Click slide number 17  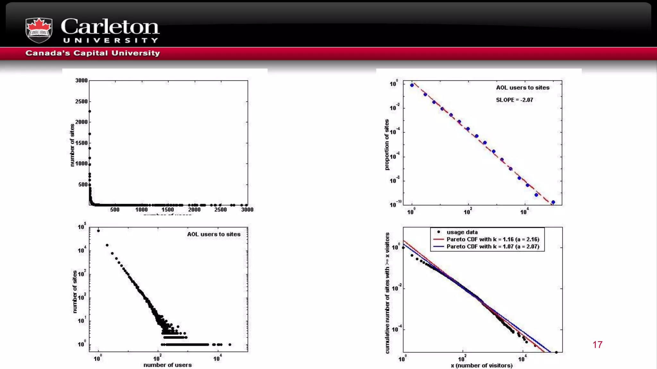(x=597, y=345)
